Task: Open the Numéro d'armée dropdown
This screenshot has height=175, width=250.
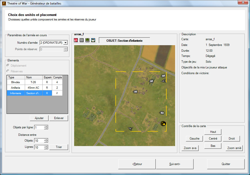Action: [65, 43]
